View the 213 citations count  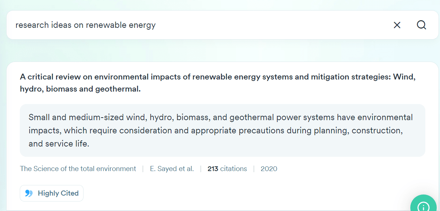pyautogui.click(x=227, y=169)
